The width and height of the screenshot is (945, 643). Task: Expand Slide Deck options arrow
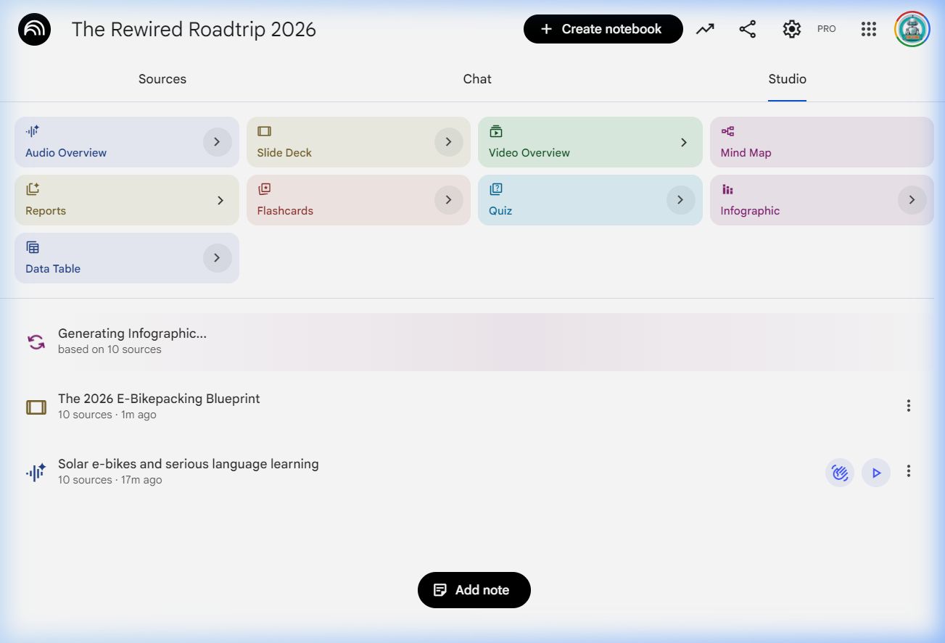pos(448,142)
